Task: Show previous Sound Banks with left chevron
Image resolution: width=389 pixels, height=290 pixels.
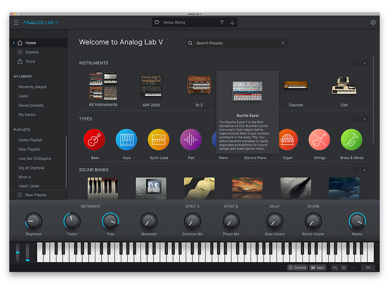Action: [356, 170]
